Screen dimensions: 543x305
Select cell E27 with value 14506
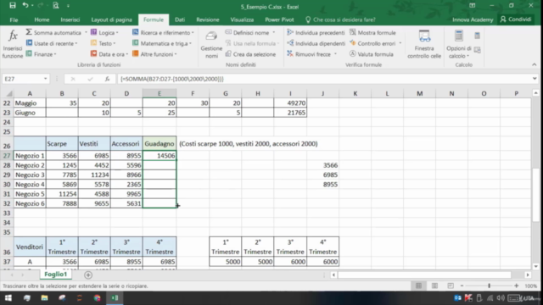160,156
